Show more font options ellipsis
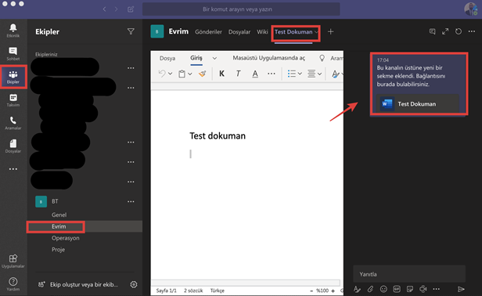Image resolution: width=482 pixels, height=296 pixels. click(x=271, y=74)
